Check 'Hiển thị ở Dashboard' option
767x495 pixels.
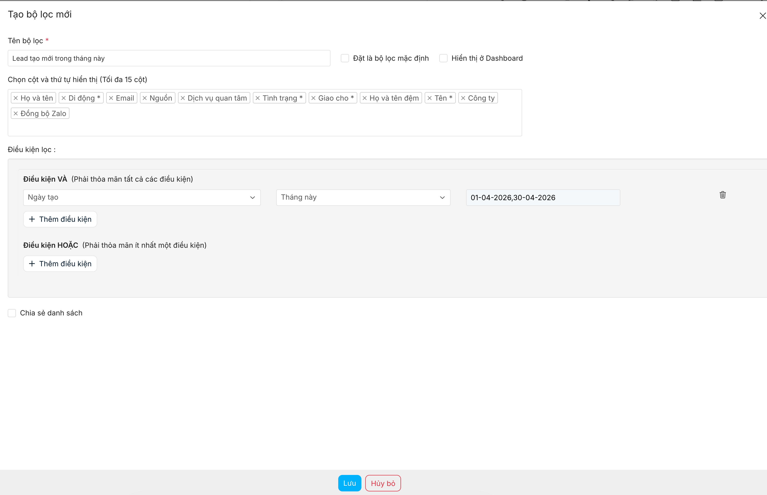443,58
